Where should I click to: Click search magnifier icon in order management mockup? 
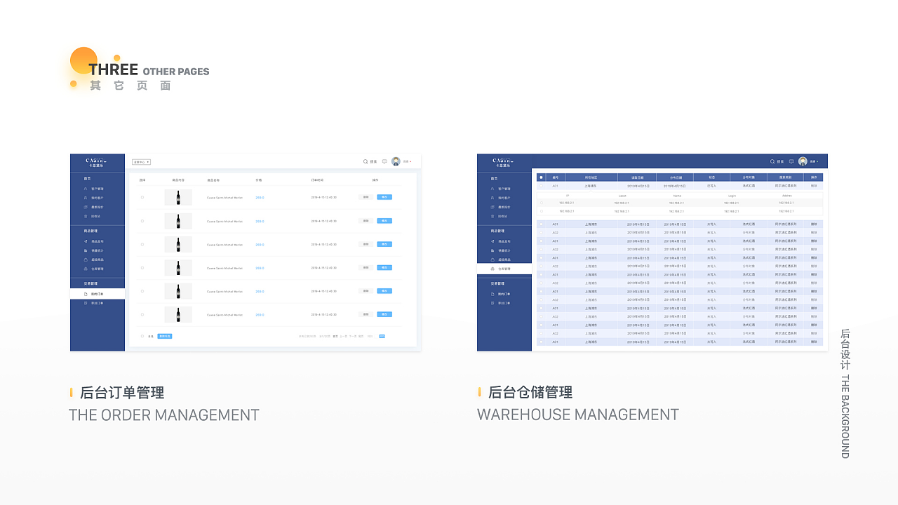(366, 161)
